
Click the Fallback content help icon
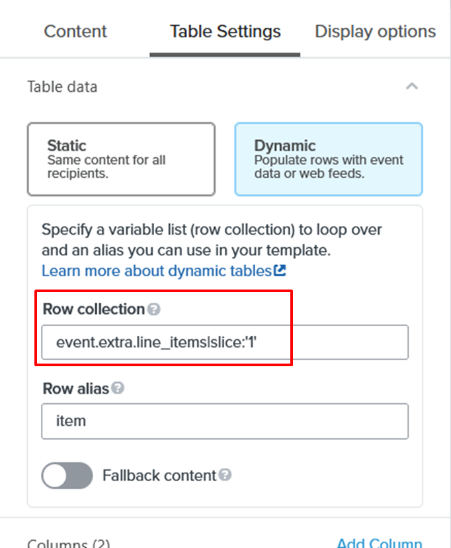(x=225, y=475)
